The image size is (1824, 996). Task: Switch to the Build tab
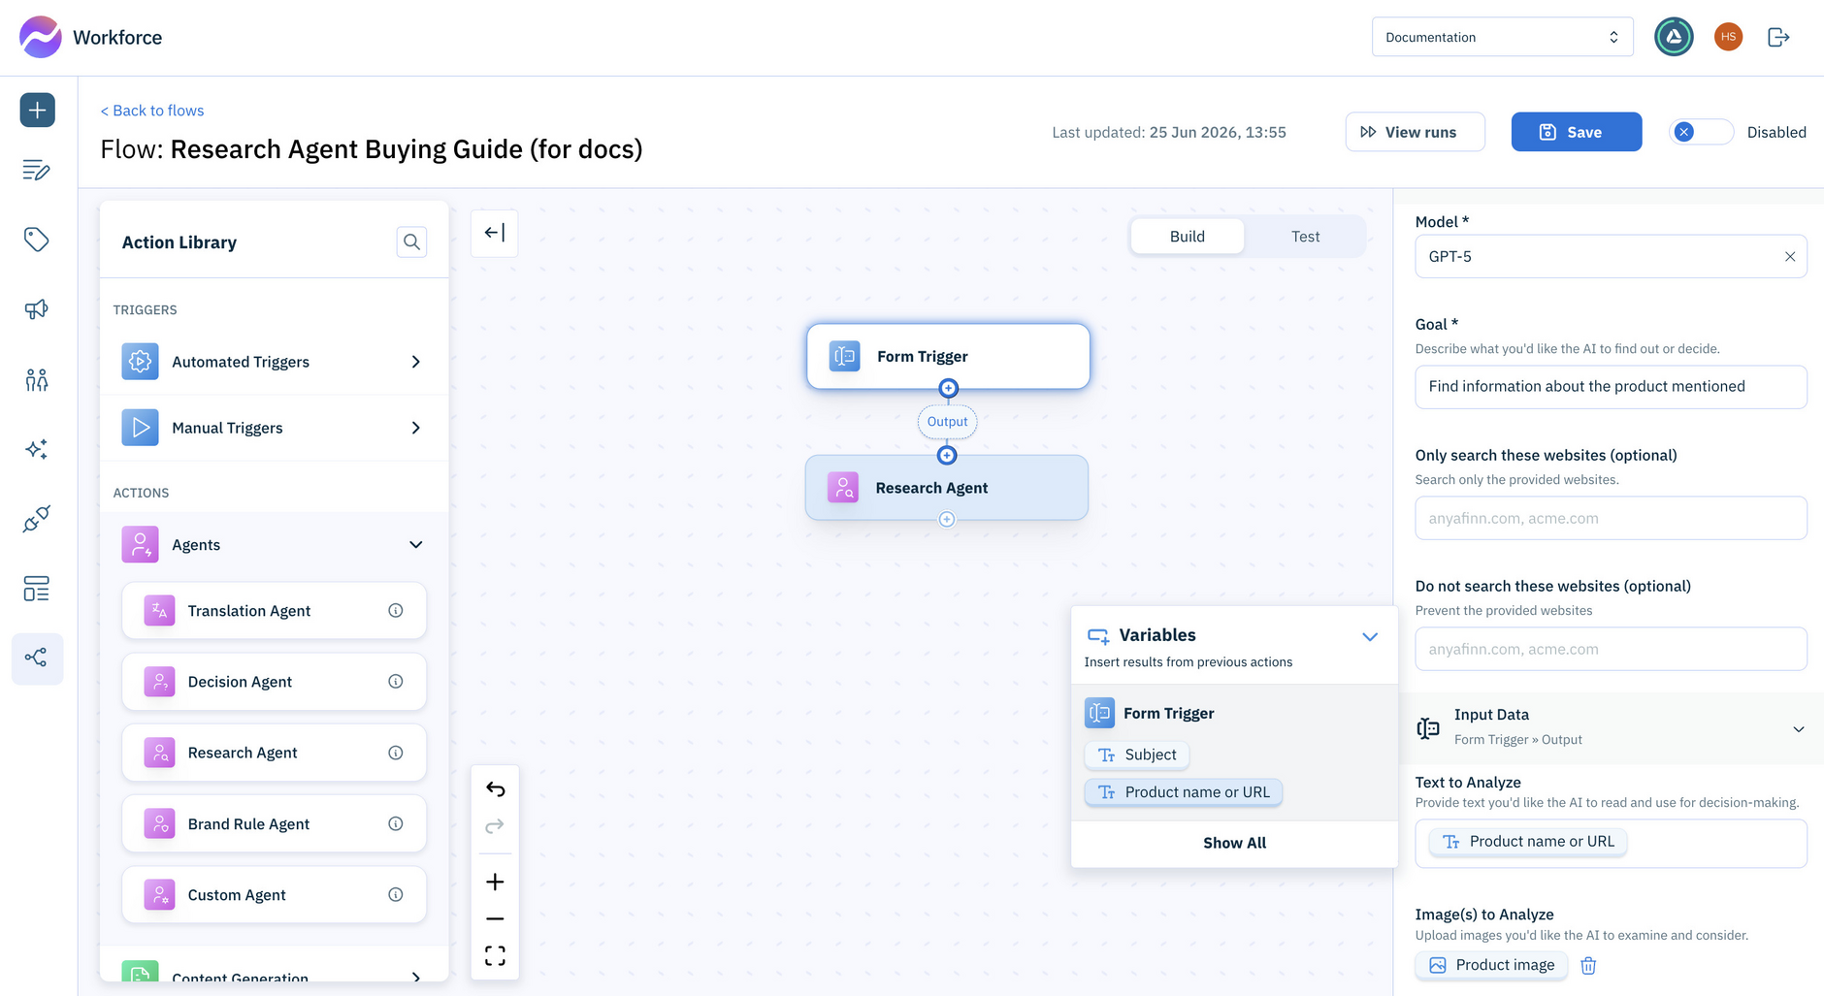point(1188,237)
